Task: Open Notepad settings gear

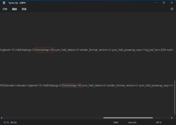Action: point(172,9)
